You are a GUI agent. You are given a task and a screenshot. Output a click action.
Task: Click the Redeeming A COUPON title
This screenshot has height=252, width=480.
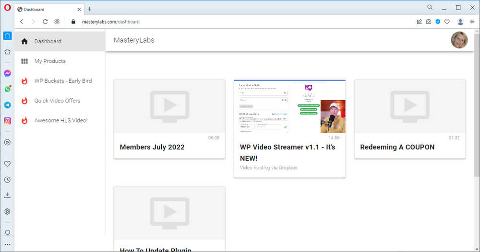tap(397, 147)
